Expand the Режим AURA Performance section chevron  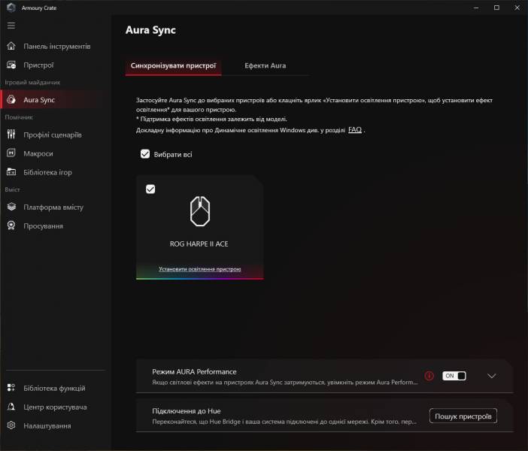[492, 376]
